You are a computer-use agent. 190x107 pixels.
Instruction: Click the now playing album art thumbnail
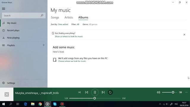click(7, 94)
